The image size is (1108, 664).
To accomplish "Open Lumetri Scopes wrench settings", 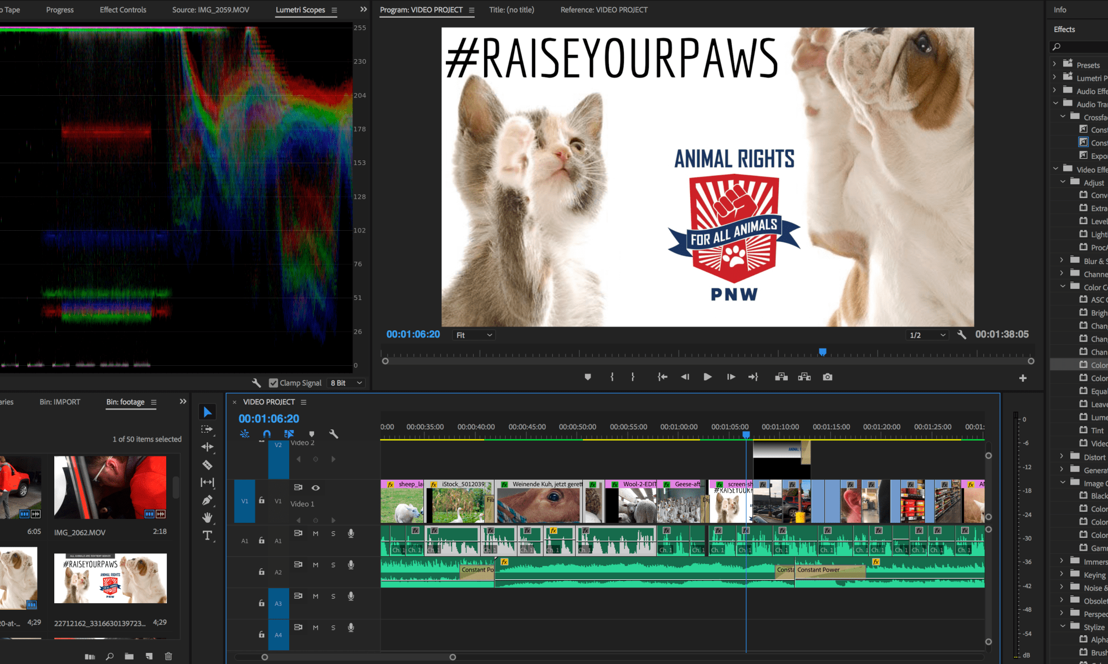I will click(256, 383).
